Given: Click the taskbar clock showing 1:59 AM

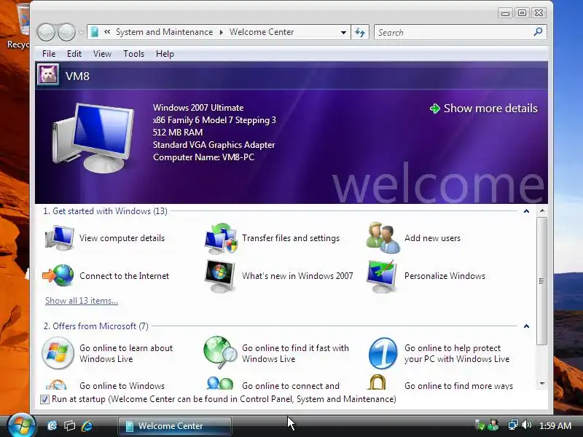Looking at the screenshot, I should tap(555, 425).
